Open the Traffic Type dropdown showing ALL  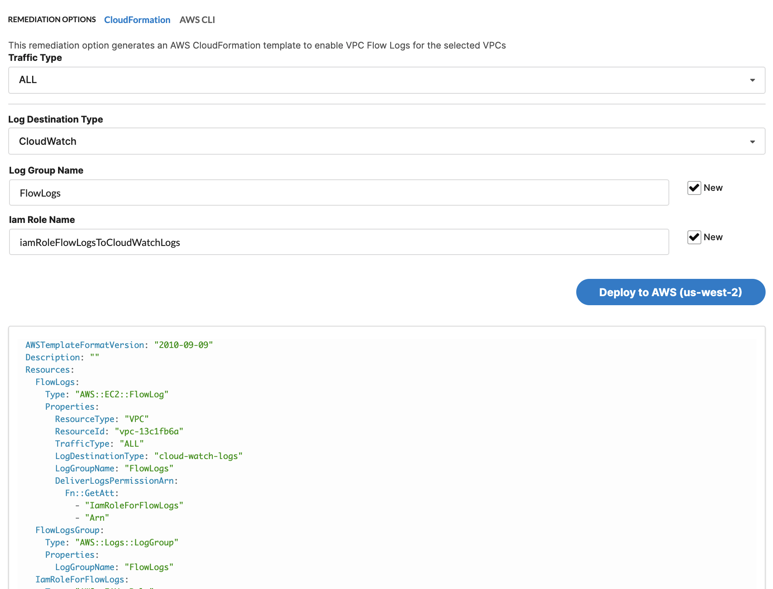coord(386,80)
